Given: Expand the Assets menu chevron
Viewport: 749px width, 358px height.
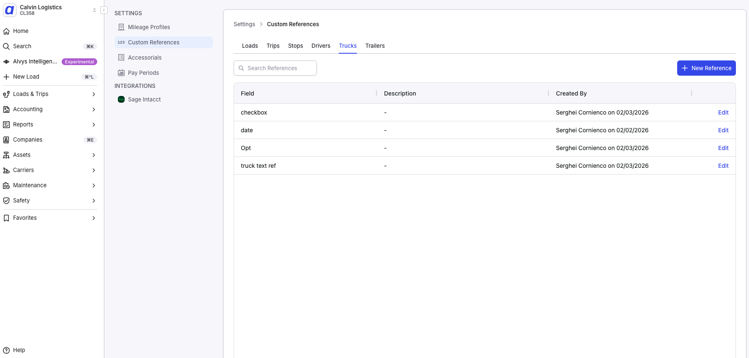Looking at the screenshot, I should click(x=94, y=155).
